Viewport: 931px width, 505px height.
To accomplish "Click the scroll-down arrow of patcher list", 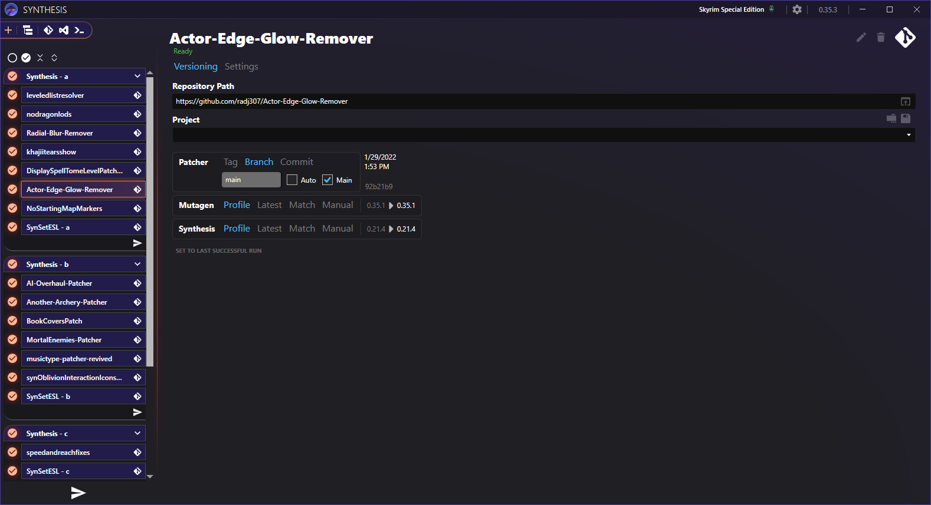I will [150, 476].
